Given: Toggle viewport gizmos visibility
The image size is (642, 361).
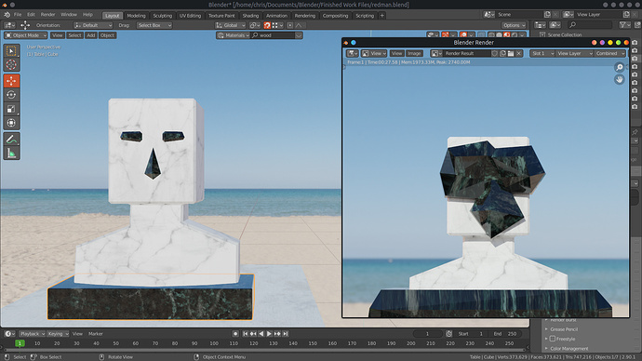Looking at the screenshot, I should tap(446, 35).
